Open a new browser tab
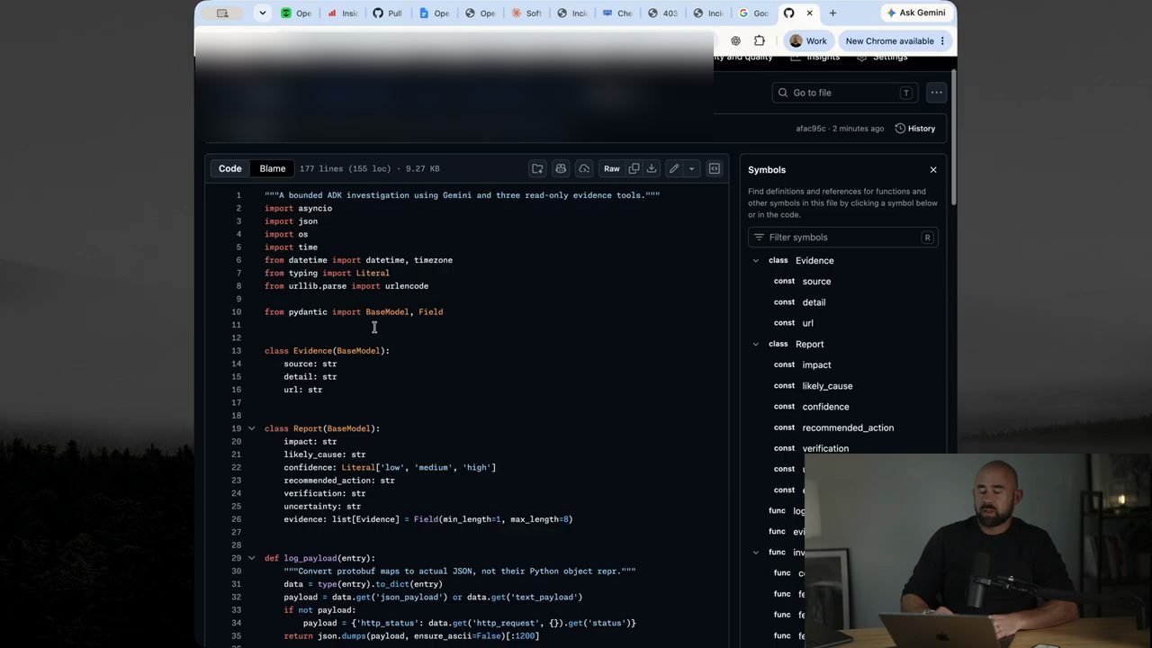This screenshot has width=1152, height=648. (832, 13)
